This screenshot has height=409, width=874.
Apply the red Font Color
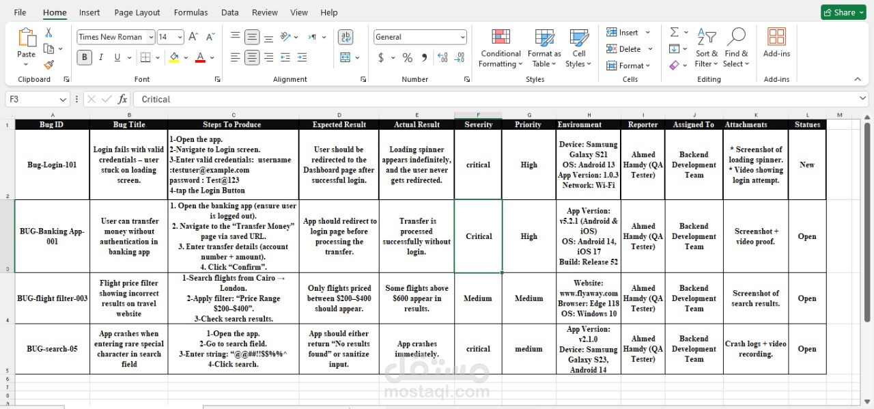pyautogui.click(x=200, y=57)
